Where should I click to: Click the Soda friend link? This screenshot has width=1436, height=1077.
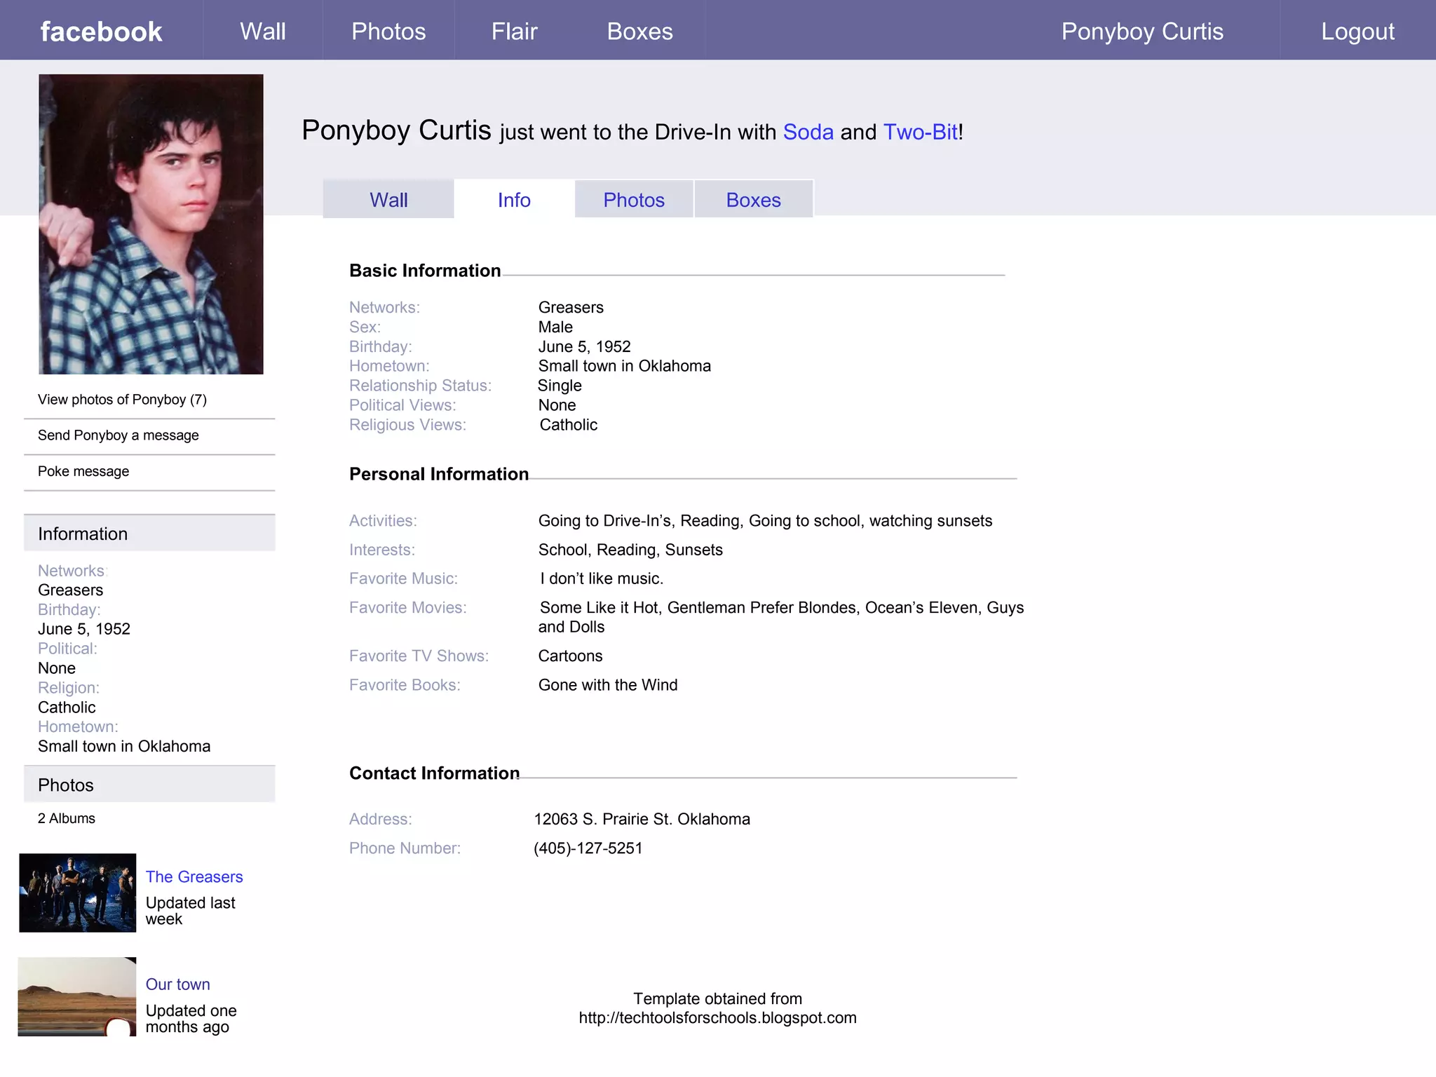coord(808,132)
